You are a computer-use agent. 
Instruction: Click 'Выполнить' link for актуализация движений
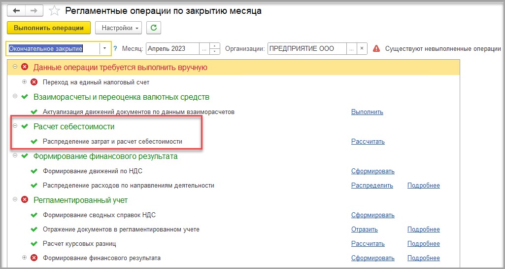pyautogui.click(x=367, y=112)
